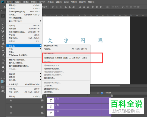Expand the 现 track in timeline
This screenshot has height=117, width=147.
(x=8, y=107)
